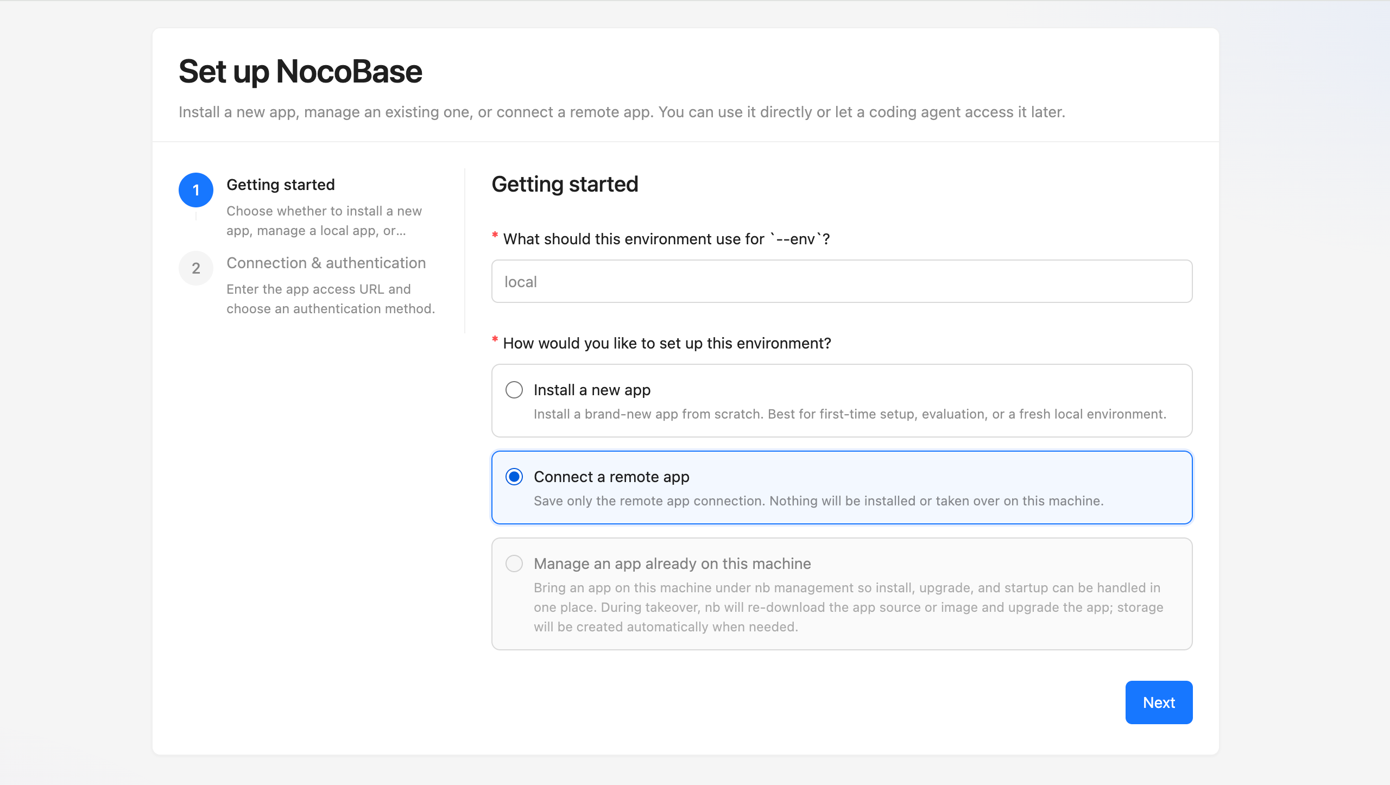
Task: Click the --env input field containing local
Action: click(842, 281)
